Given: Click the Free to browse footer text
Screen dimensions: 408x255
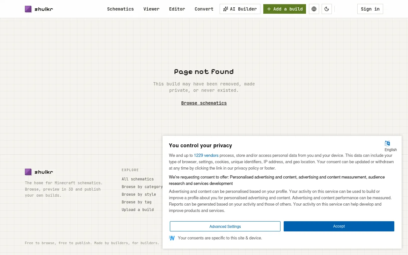Looking at the screenshot, I should point(92,243).
